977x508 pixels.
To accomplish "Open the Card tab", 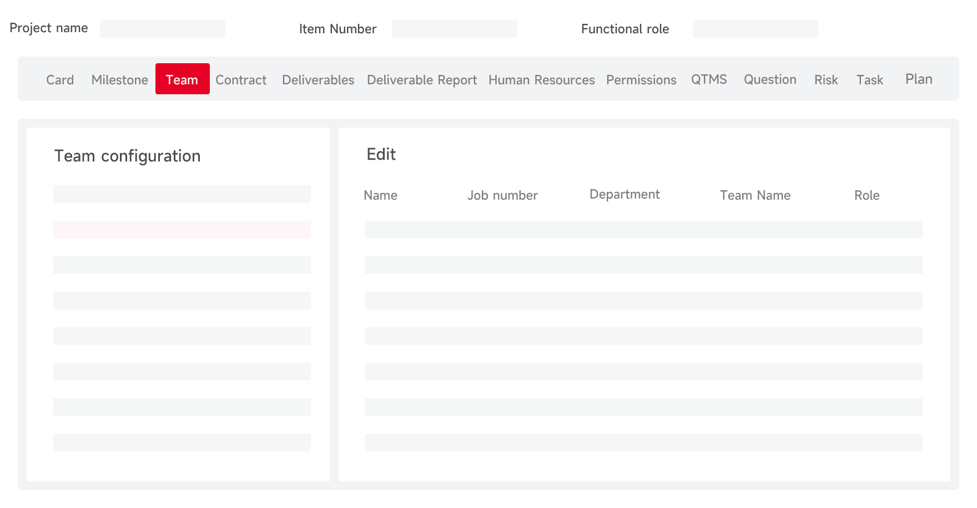I will (x=60, y=80).
